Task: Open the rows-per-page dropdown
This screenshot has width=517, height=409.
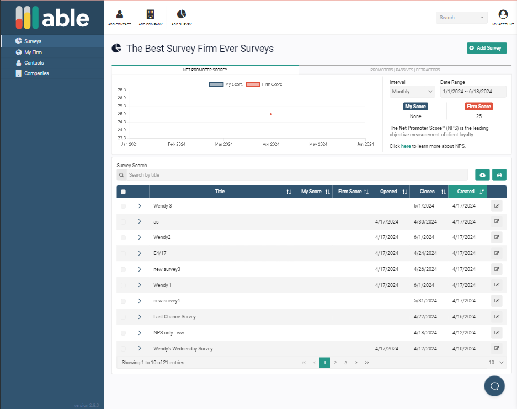Action: point(496,363)
